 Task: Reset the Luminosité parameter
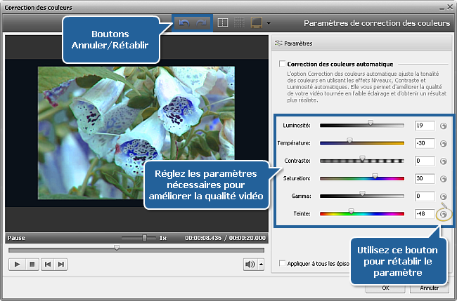pyautogui.click(x=444, y=126)
